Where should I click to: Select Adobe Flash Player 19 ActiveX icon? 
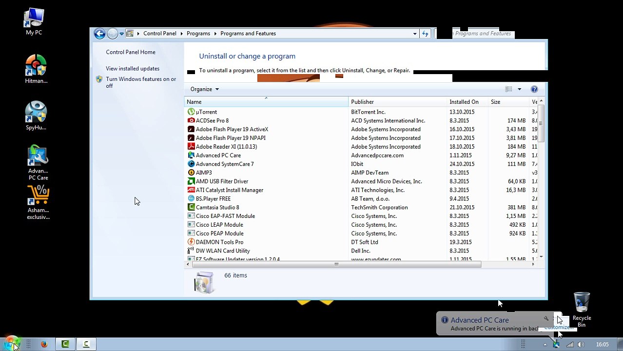191,129
